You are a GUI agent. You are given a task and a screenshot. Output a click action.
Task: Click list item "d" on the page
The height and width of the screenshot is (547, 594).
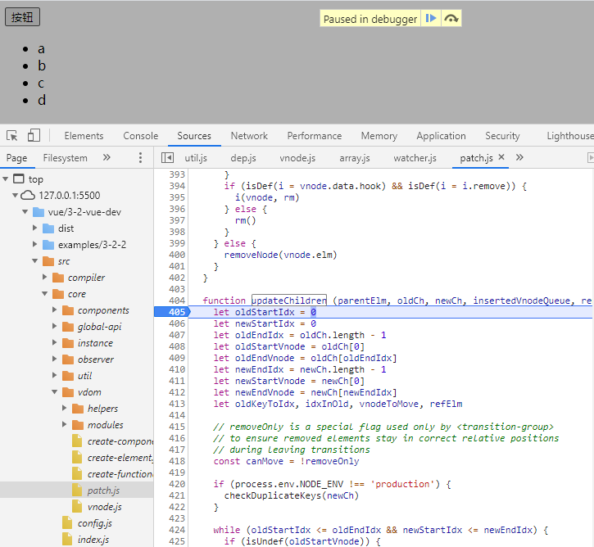[x=42, y=101]
